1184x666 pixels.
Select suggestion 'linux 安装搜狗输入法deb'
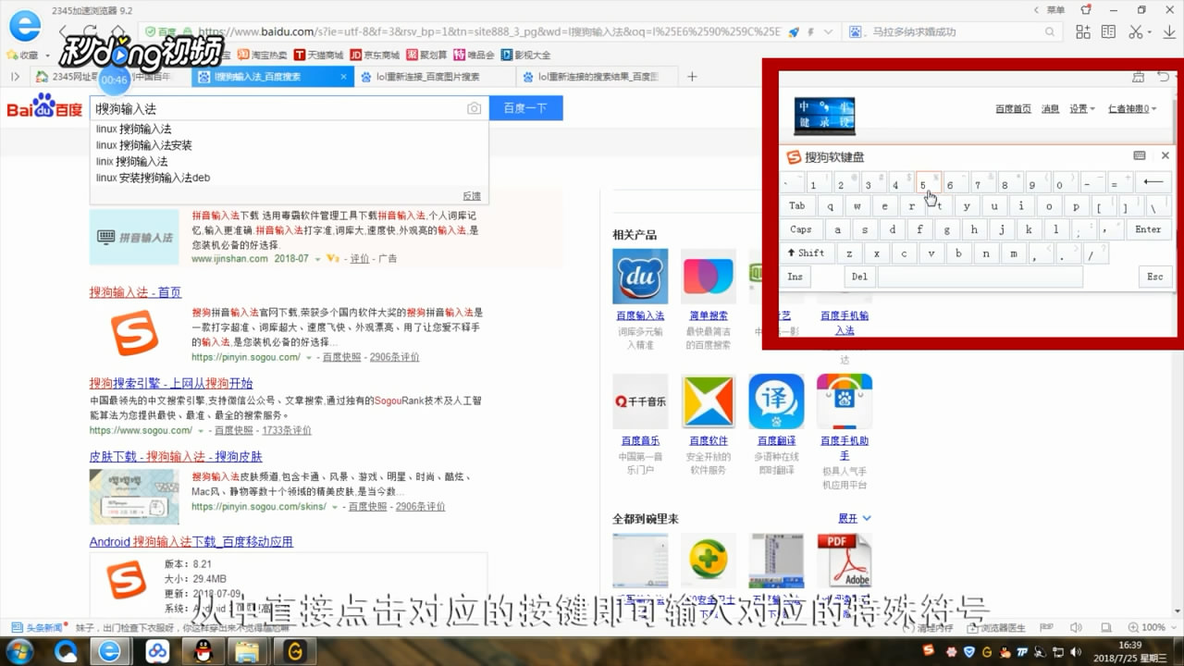154,178
